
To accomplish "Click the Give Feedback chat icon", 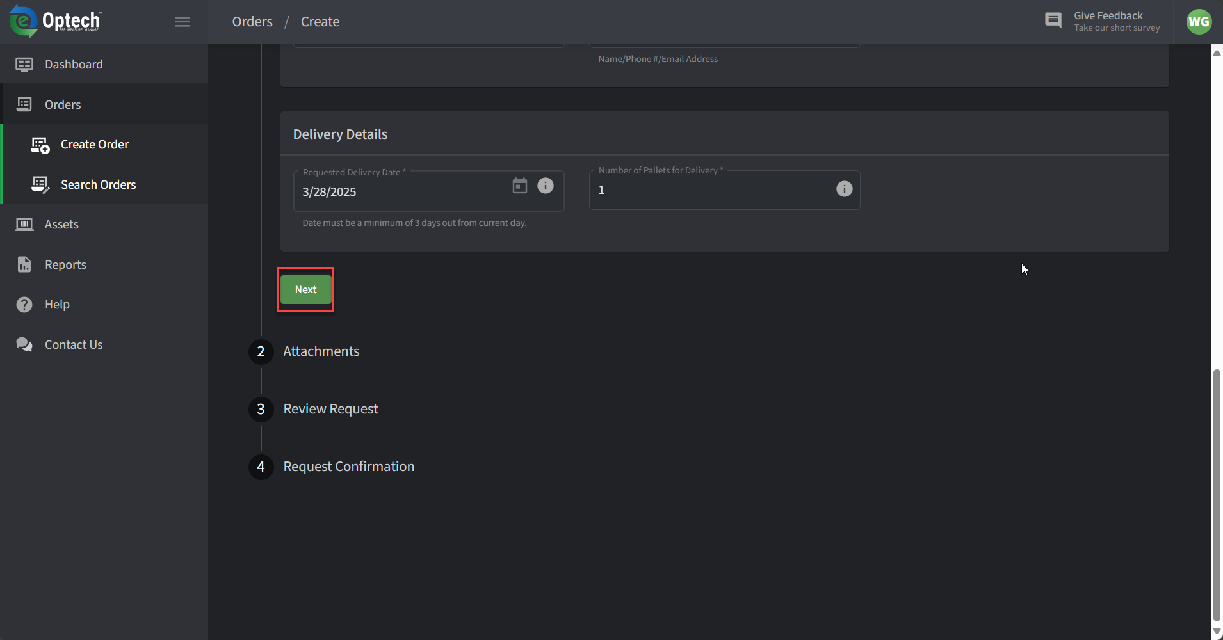I will click(1053, 20).
